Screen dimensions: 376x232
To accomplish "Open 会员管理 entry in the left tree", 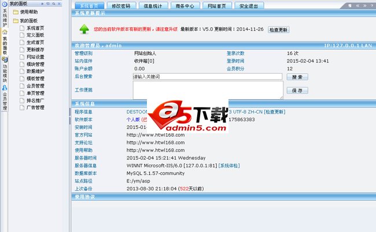I will pos(35,85).
